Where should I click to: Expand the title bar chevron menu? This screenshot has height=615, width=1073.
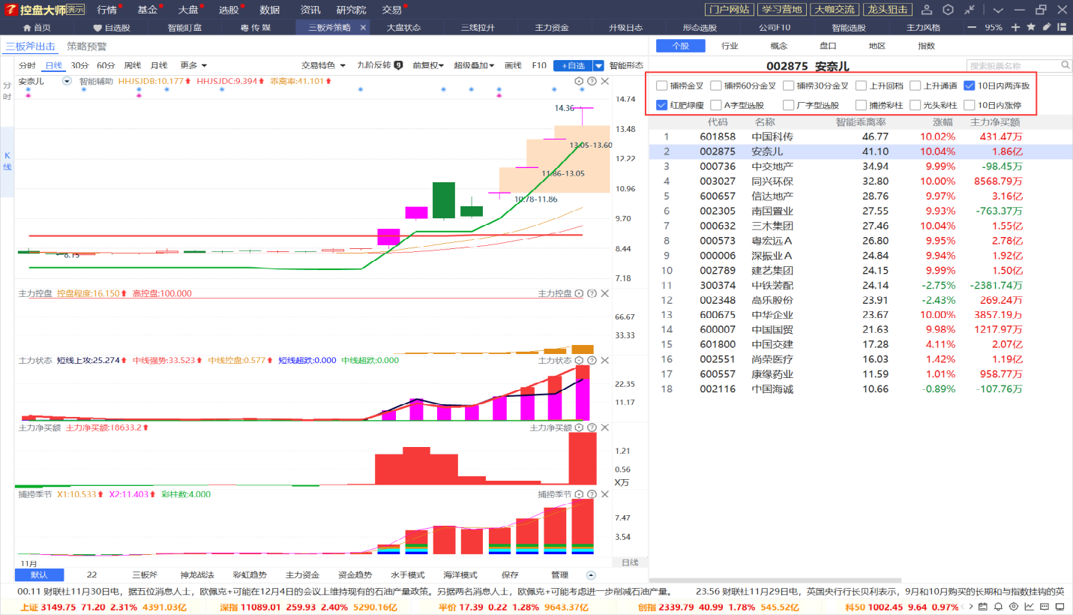point(997,10)
